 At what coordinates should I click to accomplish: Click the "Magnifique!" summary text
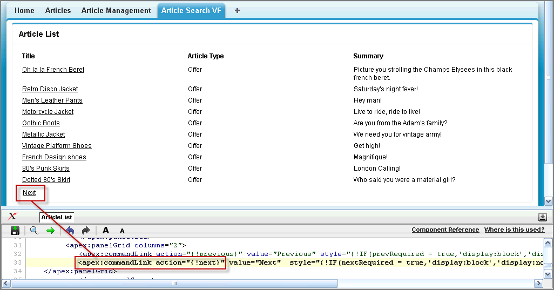pos(370,157)
